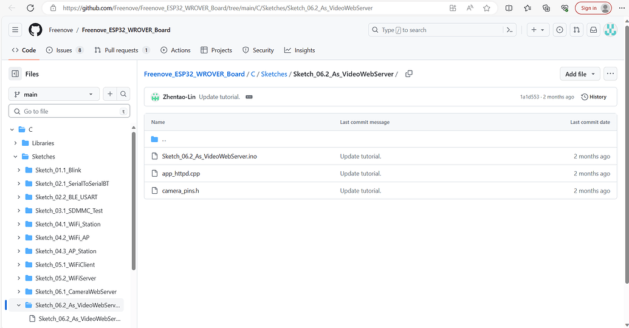The width and height of the screenshot is (629, 328).
Task: Open app_httpd.cpp file
Action: (181, 174)
